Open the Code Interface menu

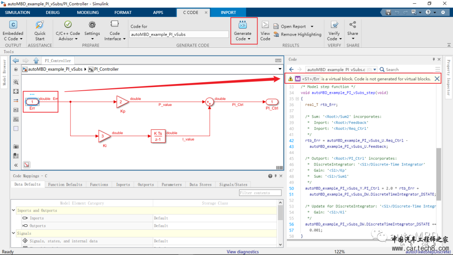pyautogui.click(x=115, y=31)
